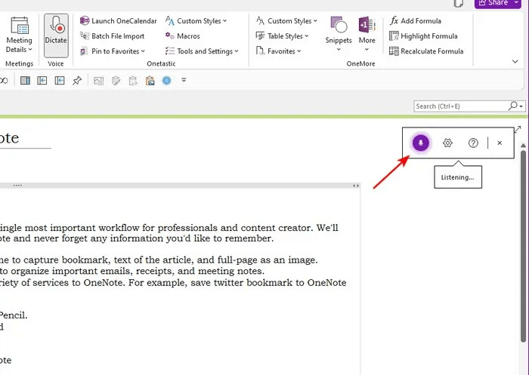Image resolution: width=529 pixels, height=375 pixels.
Task: Click the scroll up arrow
Action: click(x=523, y=145)
